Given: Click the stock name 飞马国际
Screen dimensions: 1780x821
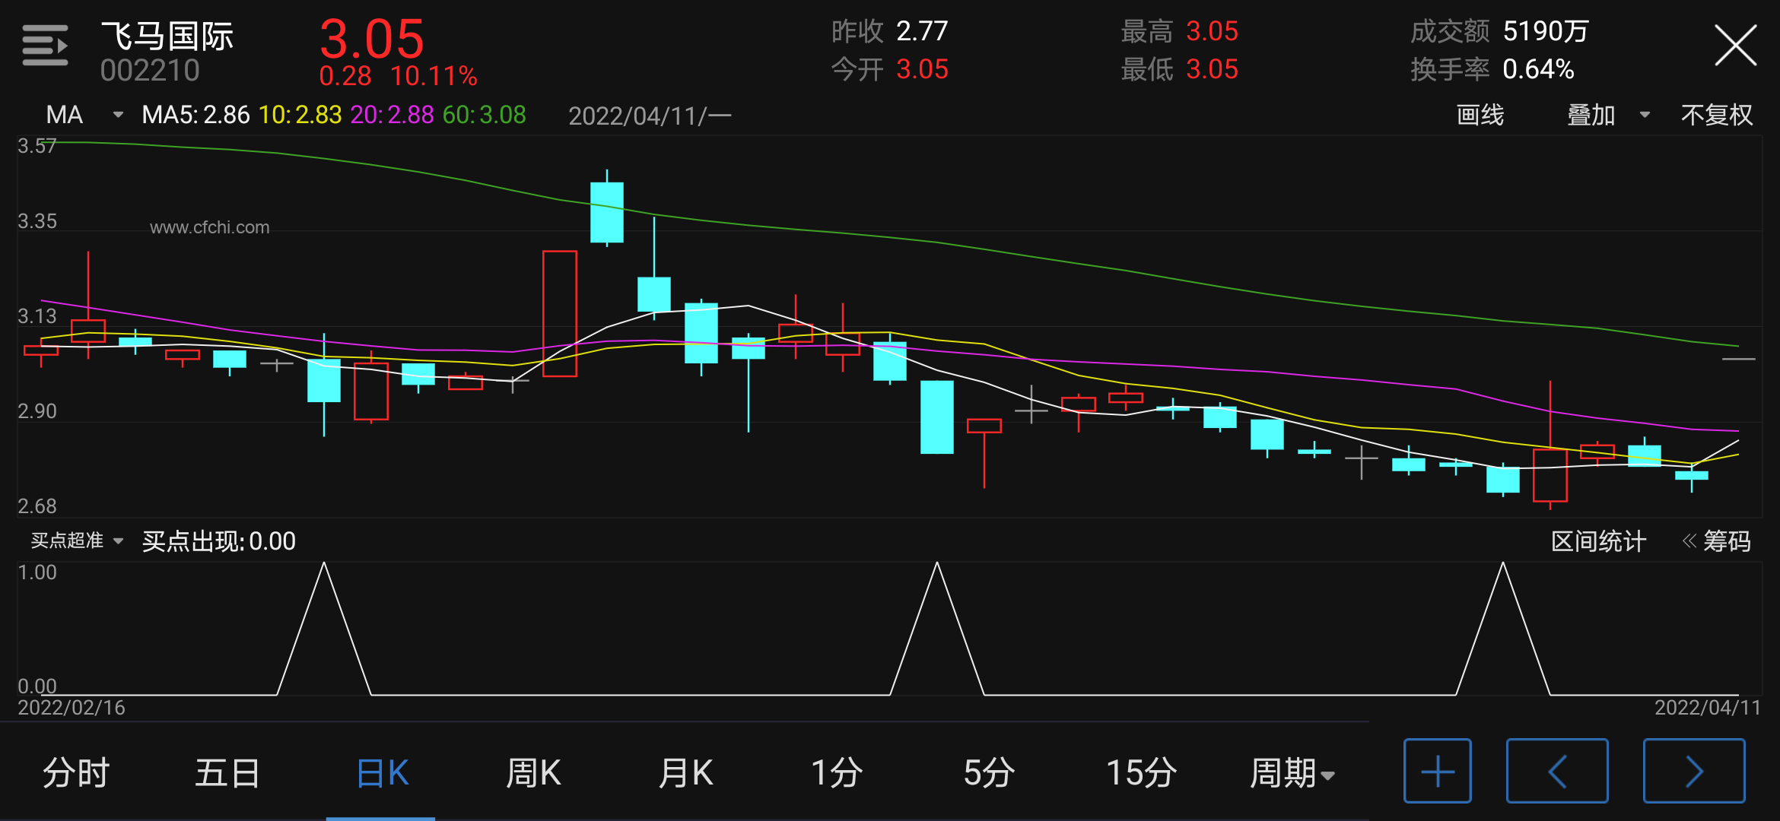Looking at the screenshot, I should (x=167, y=36).
